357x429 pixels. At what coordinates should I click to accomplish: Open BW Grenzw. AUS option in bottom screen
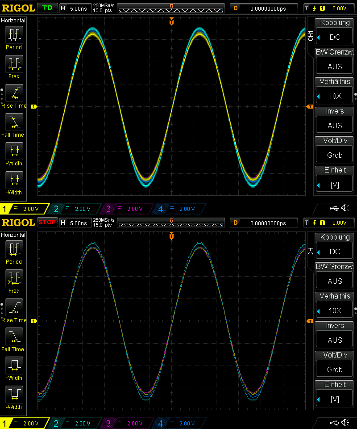tap(334, 276)
